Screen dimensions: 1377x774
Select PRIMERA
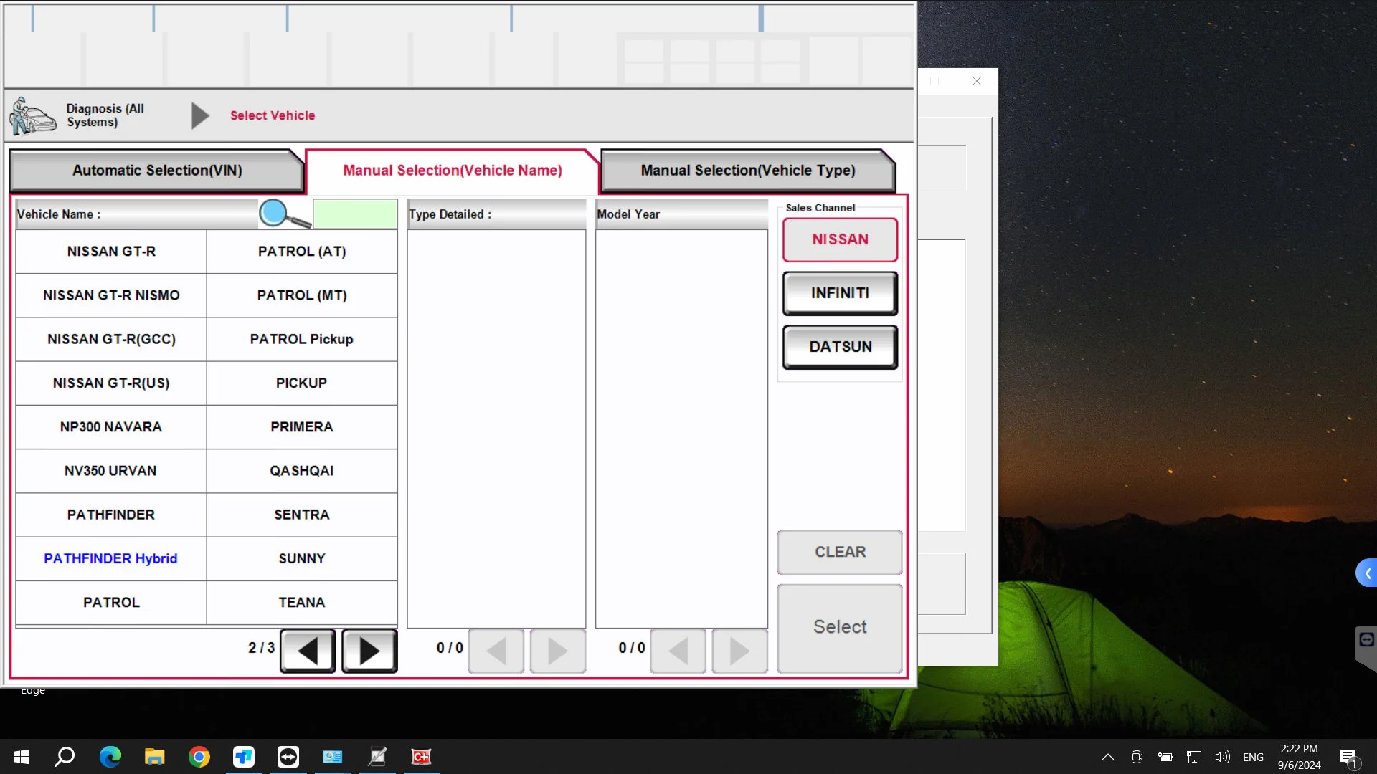pos(302,427)
